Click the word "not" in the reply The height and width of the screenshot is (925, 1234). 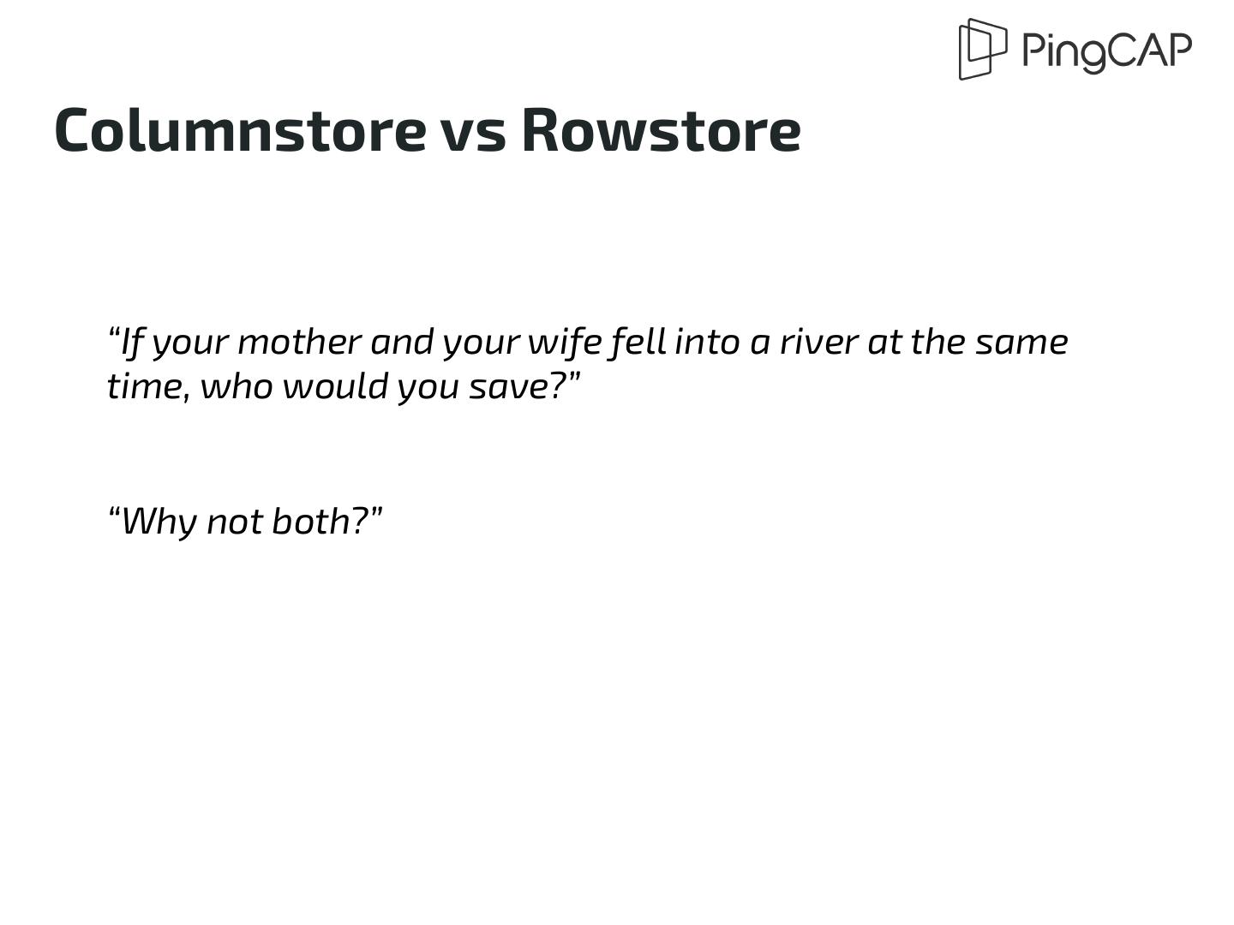(234, 521)
